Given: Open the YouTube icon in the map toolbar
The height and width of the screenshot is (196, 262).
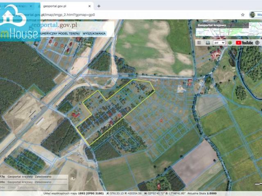Looking at the screenshot, I should click(244, 42).
